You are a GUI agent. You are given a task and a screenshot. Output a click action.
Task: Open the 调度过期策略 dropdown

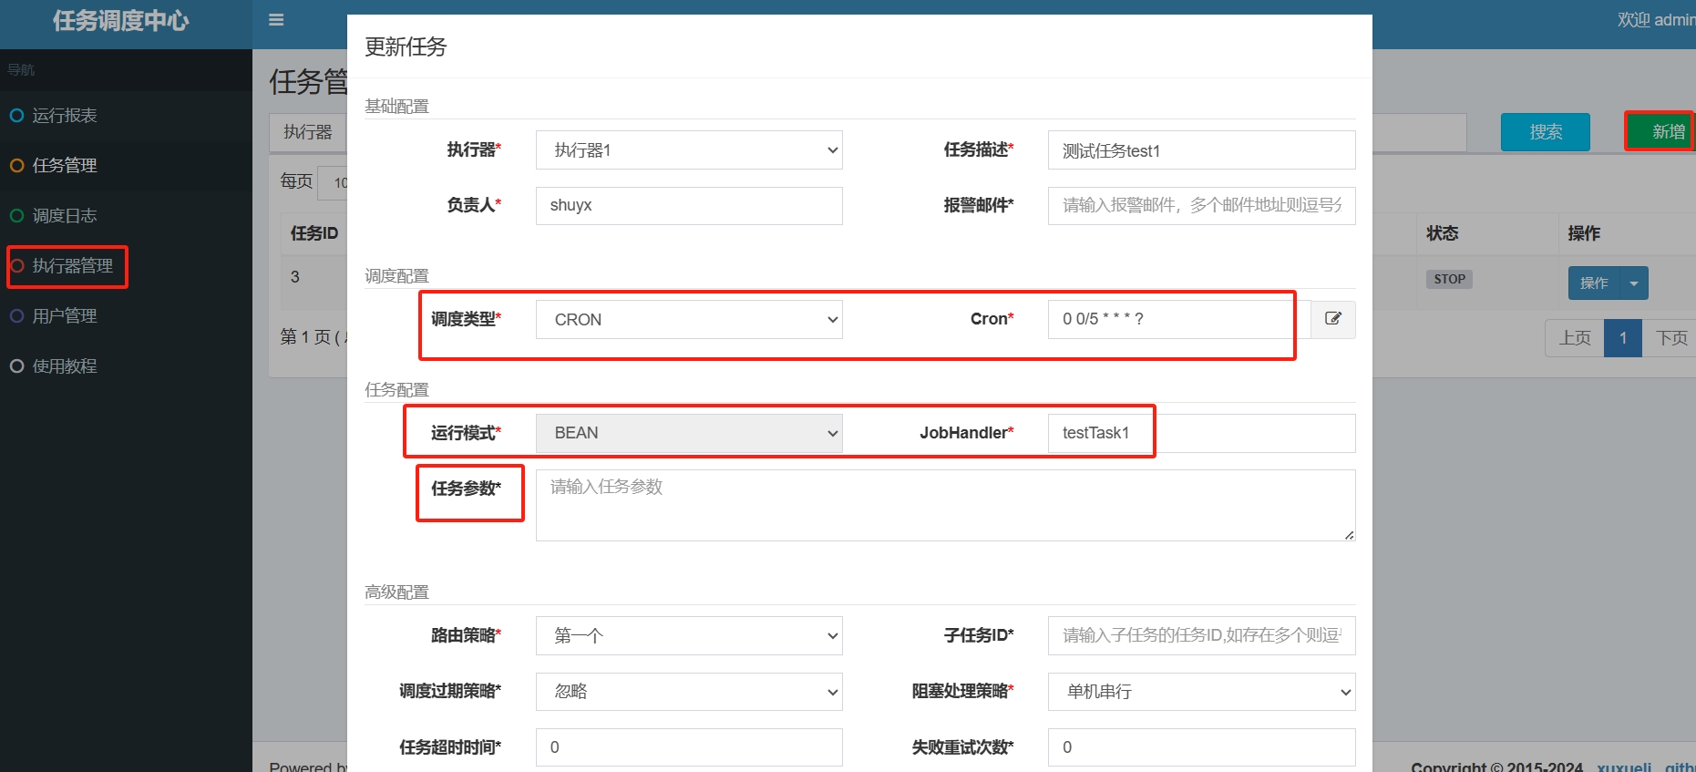[688, 692]
